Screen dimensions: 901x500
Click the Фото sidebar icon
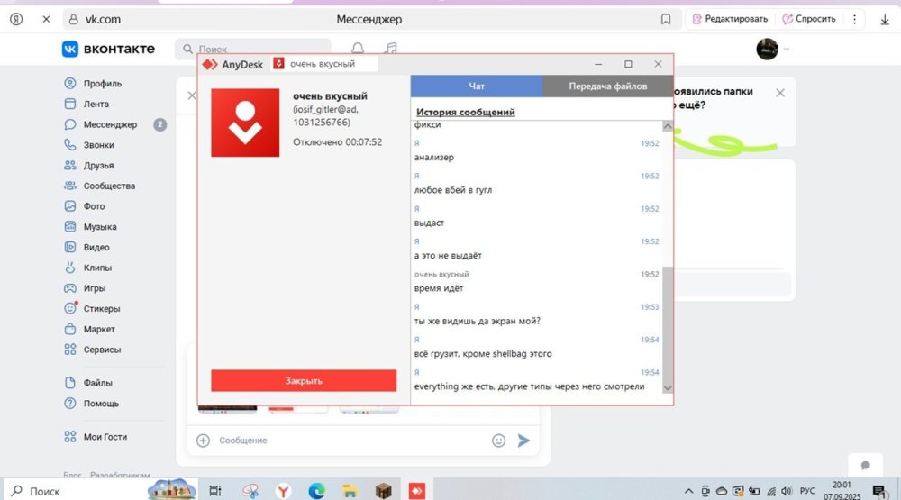coord(70,205)
